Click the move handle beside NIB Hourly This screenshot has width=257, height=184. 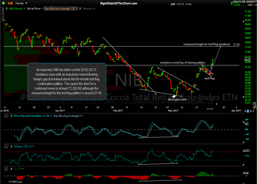point(6,8)
